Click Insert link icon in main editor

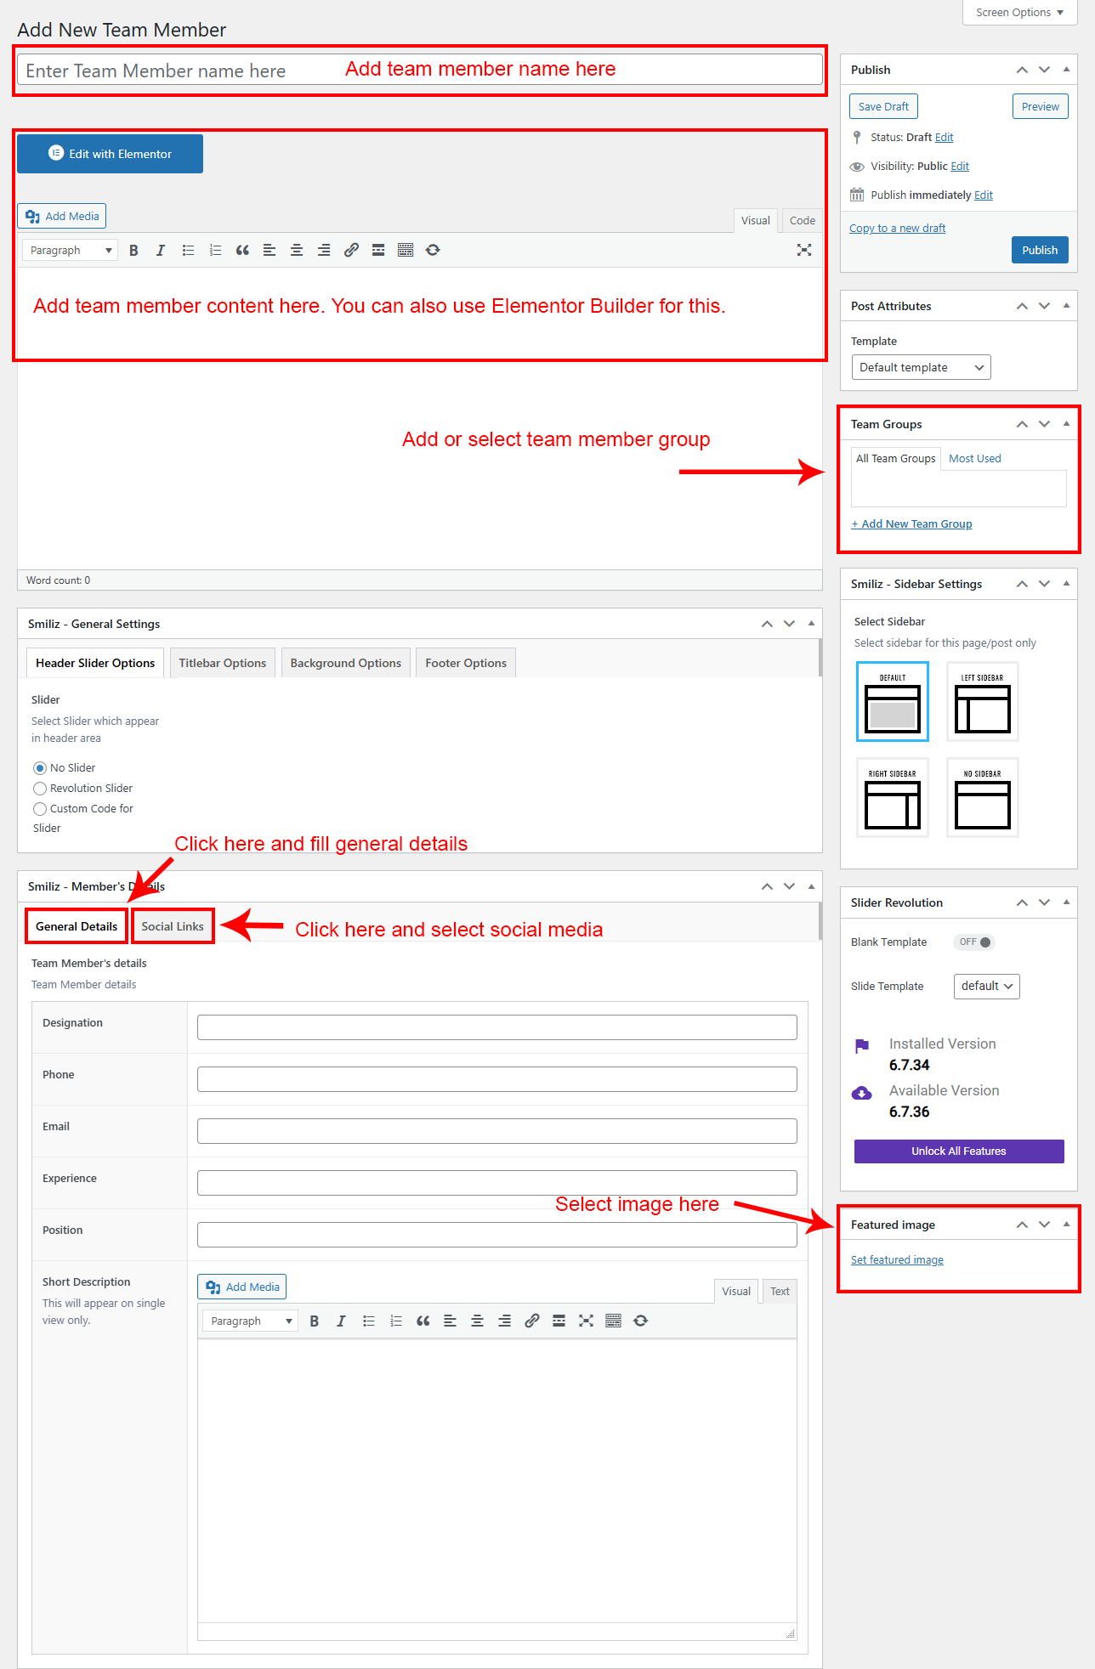351,250
